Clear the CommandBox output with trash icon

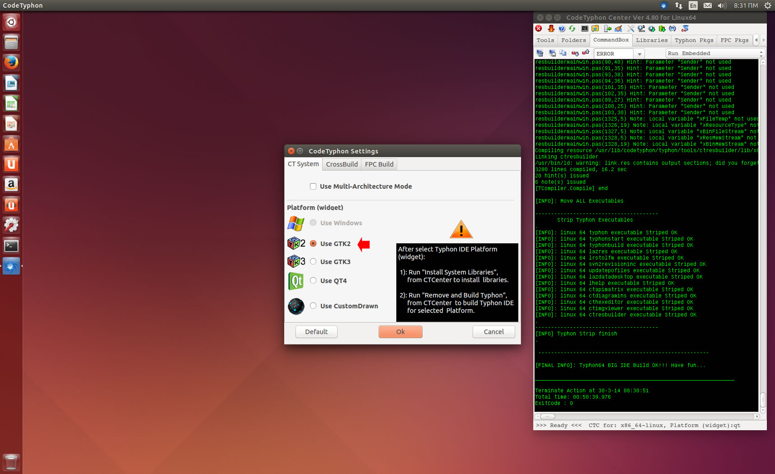click(540, 53)
